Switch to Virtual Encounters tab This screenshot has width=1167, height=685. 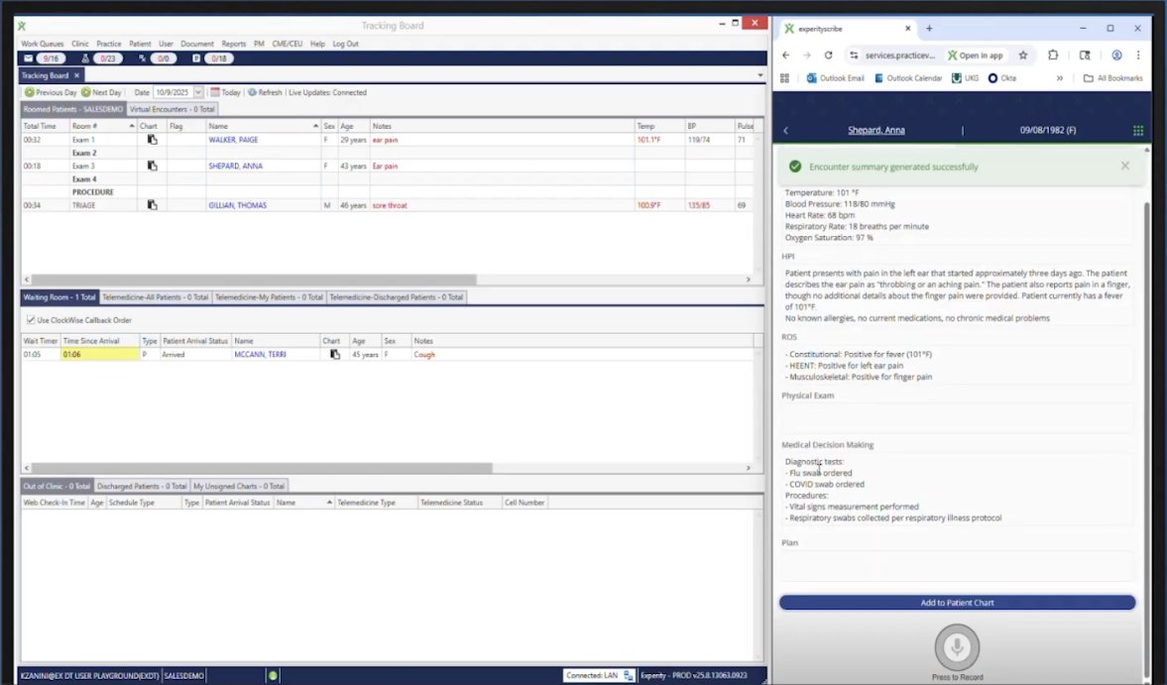click(173, 109)
